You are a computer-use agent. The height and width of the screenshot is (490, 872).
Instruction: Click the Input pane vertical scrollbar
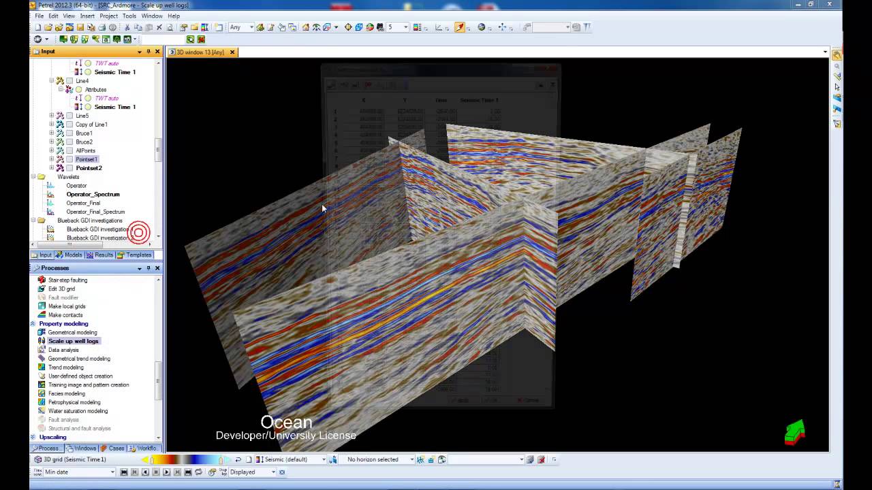pos(159,150)
